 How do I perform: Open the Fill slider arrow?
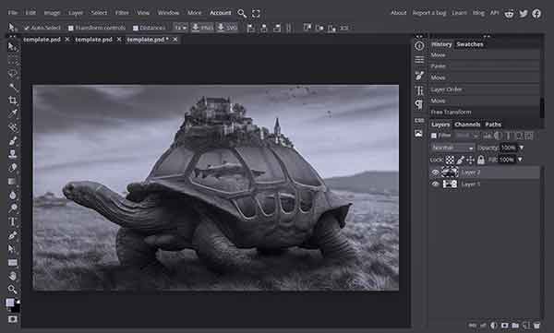click(x=520, y=160)
